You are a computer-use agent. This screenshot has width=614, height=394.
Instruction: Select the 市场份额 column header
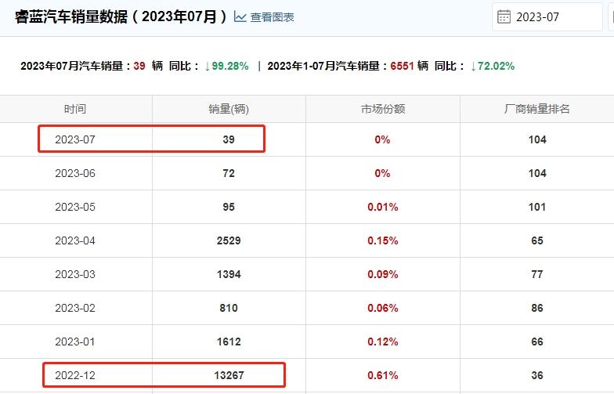tap(382, 109)
